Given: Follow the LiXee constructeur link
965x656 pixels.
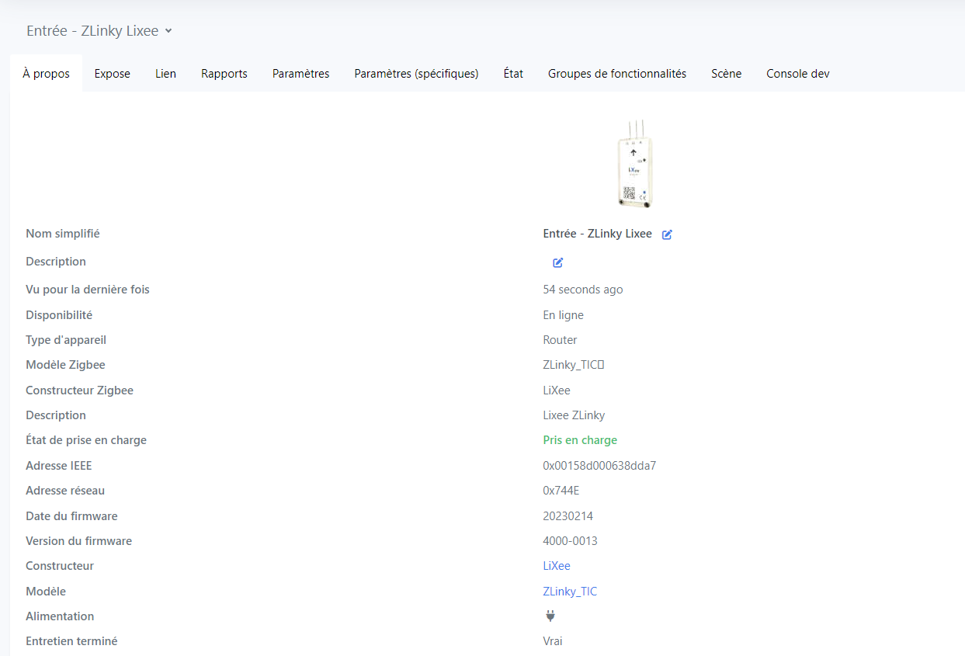Looking at the screenshot, I should (x=557, y=566).
